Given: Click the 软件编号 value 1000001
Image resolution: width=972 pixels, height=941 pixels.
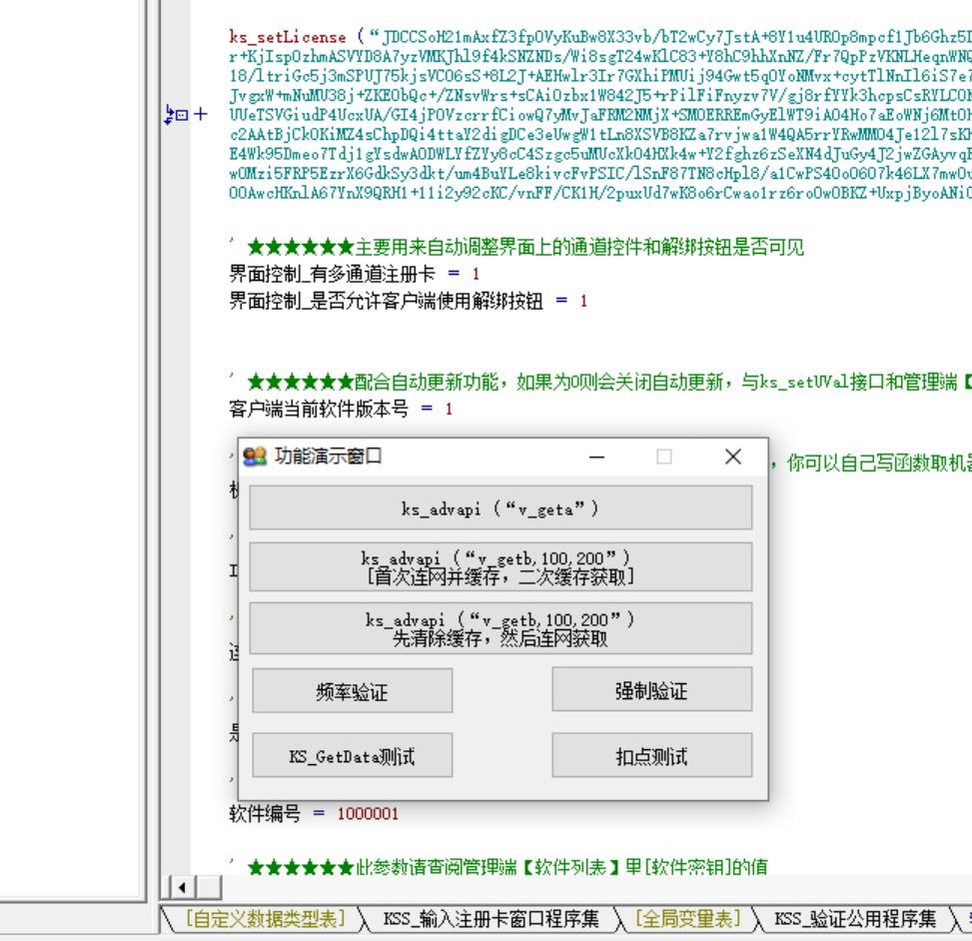Looking at the screenshot, I should 368,814.
